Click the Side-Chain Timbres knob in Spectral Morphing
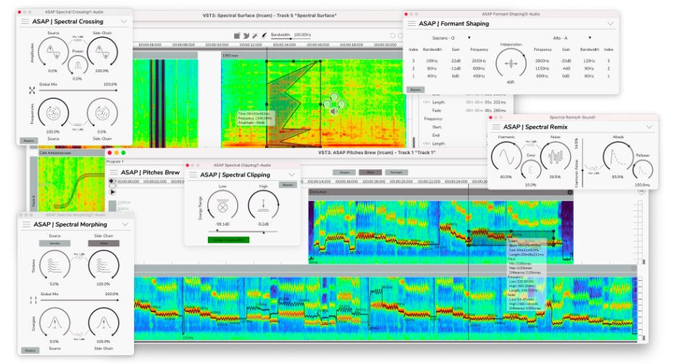Image resolution: width=676 pixels, height=364 pixels. tap(104, 266)
